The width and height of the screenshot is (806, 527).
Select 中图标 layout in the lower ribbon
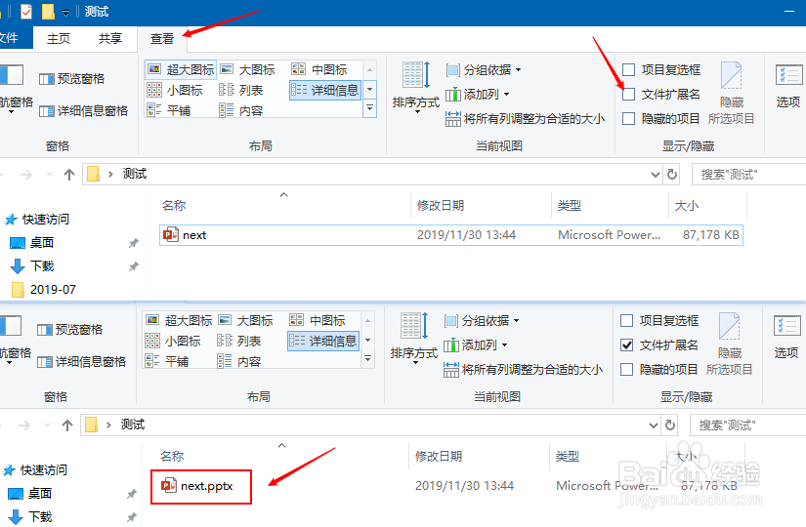click(318, 320)
